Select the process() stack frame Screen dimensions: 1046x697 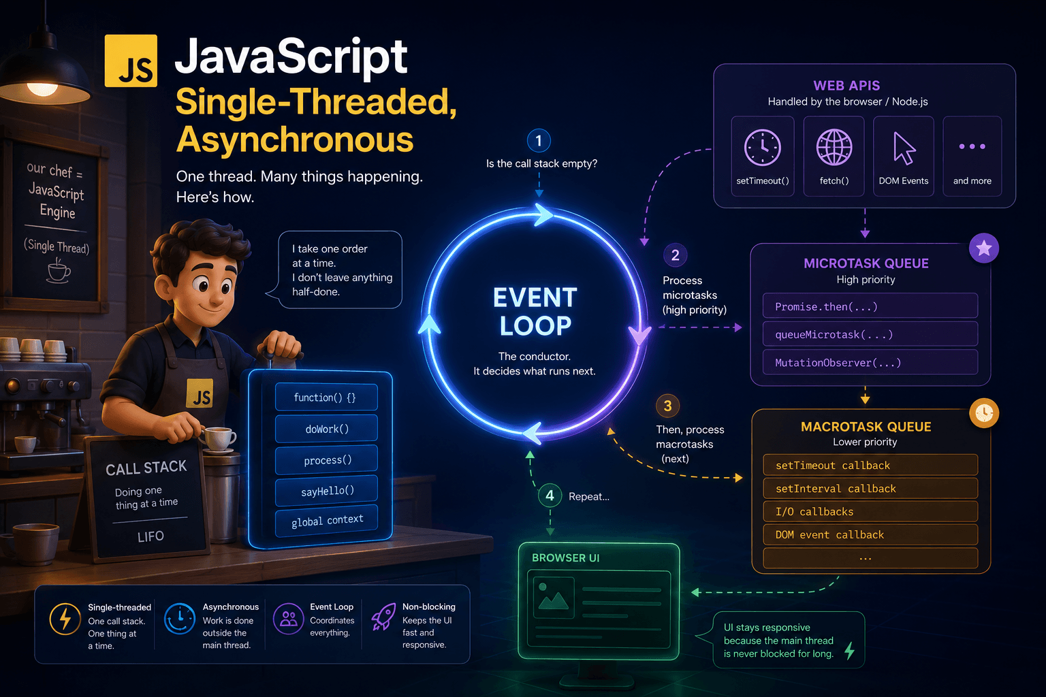click(326, 460)
